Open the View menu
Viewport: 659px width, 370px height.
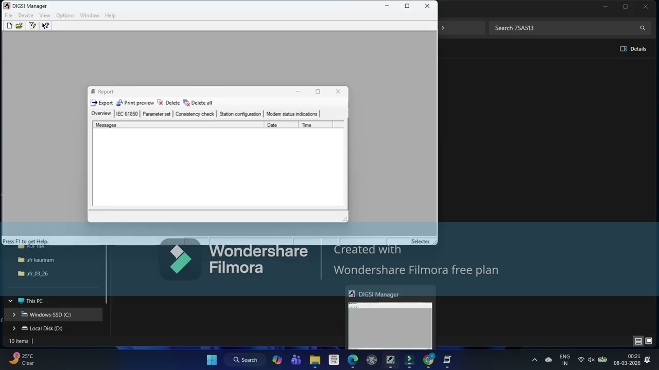tap(45, 15)
